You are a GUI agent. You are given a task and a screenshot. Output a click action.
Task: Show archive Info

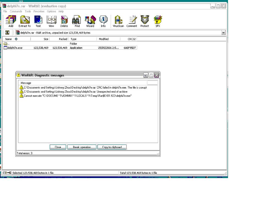(x=103, y=21)
